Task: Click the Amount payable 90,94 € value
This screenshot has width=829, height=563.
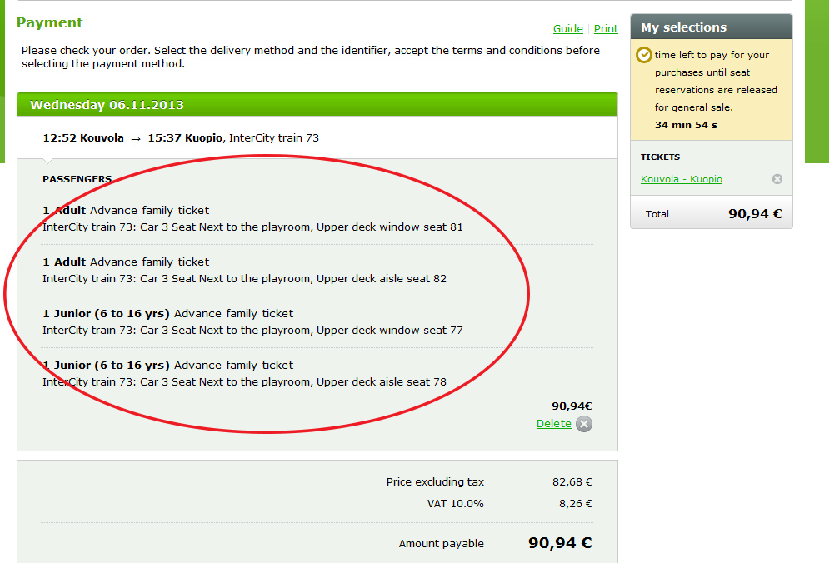Action: pos(560,543)
